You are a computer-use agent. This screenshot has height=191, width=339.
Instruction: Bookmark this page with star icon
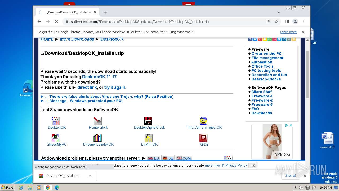[x=276, y=21]
